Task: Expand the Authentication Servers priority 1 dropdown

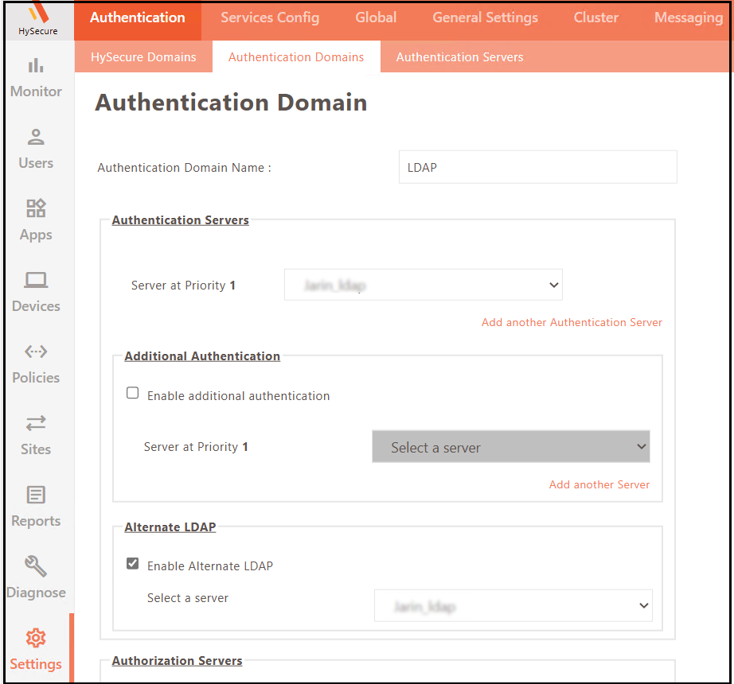Action: 423,285
